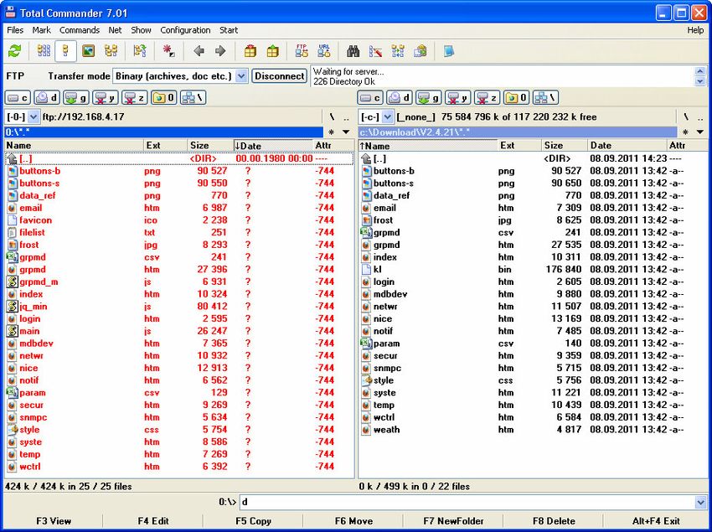Image resolution: width=712 pixels, height=532 pixels.
Task: Select right panel drive y button
Action: (x=457, y=98)
